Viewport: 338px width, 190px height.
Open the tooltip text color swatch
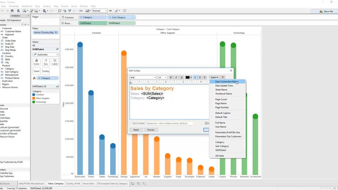188,77
